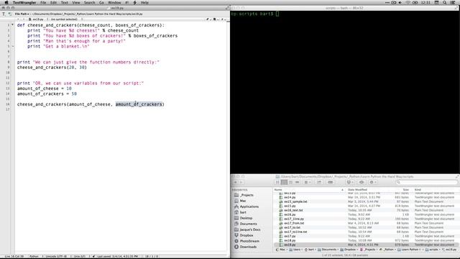Viewport: 460px width, 259px height.
Task: Switch Finder to icon view
Action: click(x=277, y=182)
